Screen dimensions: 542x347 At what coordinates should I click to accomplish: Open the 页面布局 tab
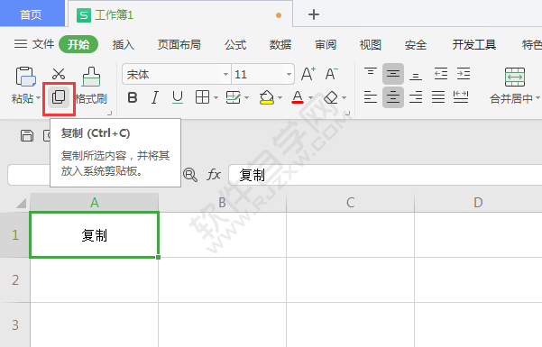click(179, 44)
